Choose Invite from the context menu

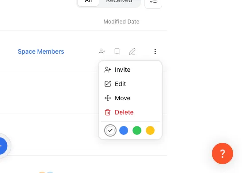(130, 70)
